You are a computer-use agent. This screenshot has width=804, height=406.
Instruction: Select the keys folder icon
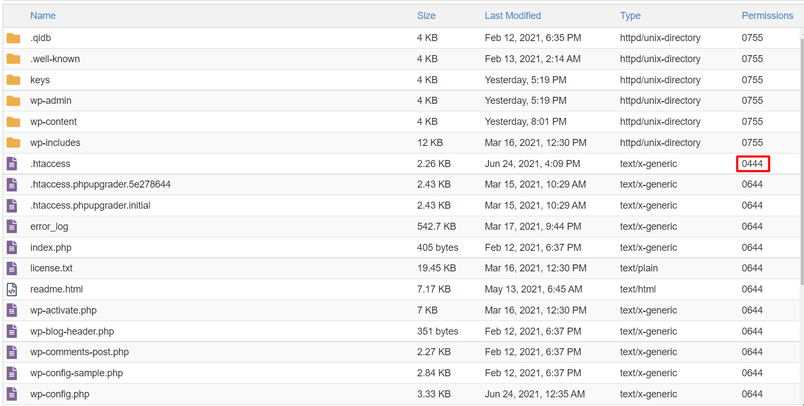click(x=14, y=80)
